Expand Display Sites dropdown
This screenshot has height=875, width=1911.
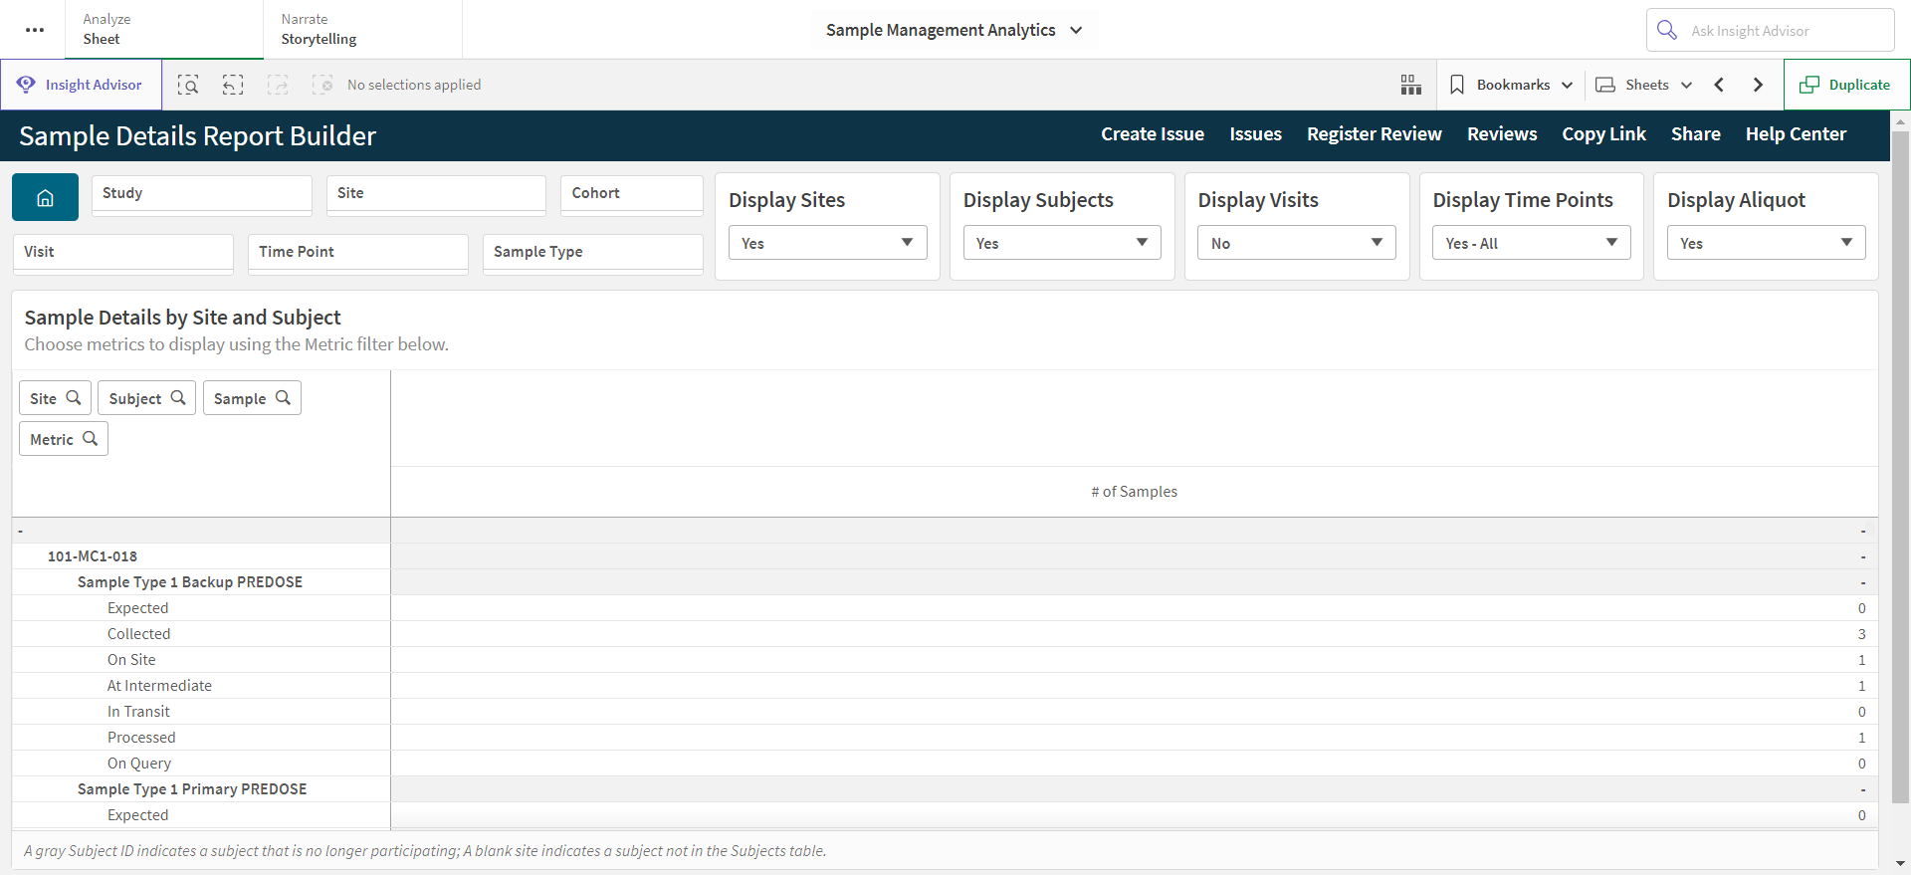pyautogui.click(x=828, y=243)
